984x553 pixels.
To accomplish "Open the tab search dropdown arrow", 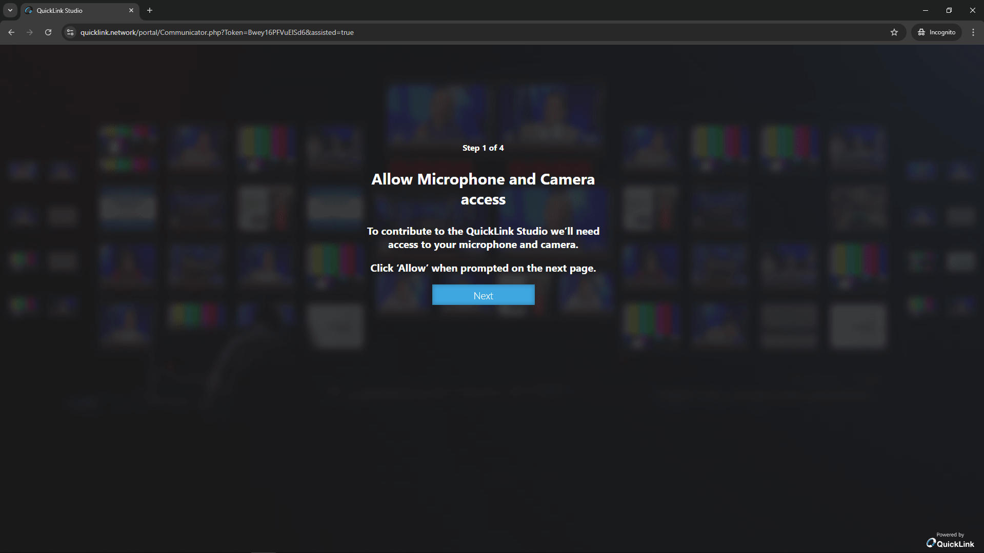I will (10, 10).
